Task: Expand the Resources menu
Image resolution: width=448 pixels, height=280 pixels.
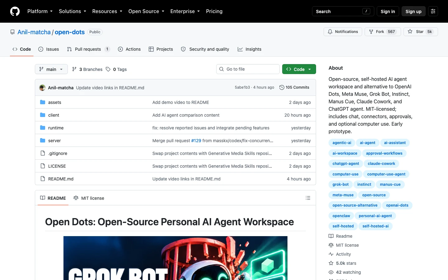Action: [107, 11]
